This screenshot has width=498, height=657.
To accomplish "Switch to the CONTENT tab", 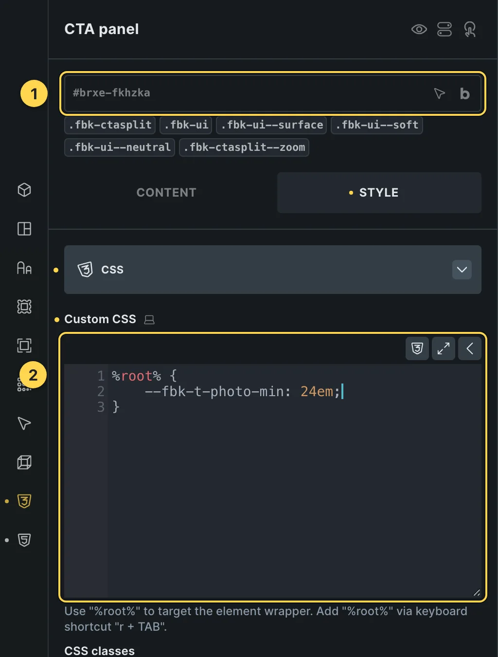I will tap(166, 193).
